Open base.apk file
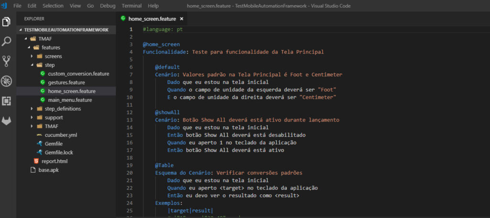 tap(48, 170)
